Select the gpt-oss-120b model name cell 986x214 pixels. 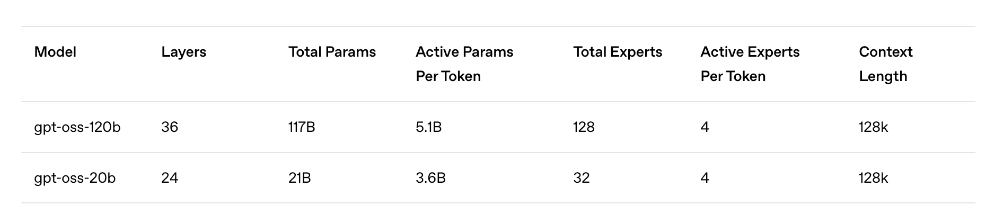pyautogui.click(x=77, y=127)
